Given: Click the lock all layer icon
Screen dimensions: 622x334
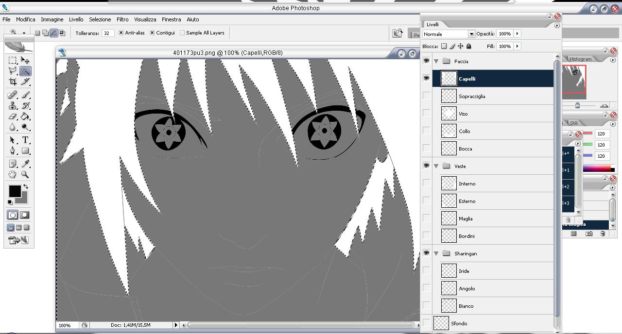Looking at the screenshot, I should 468,46.
